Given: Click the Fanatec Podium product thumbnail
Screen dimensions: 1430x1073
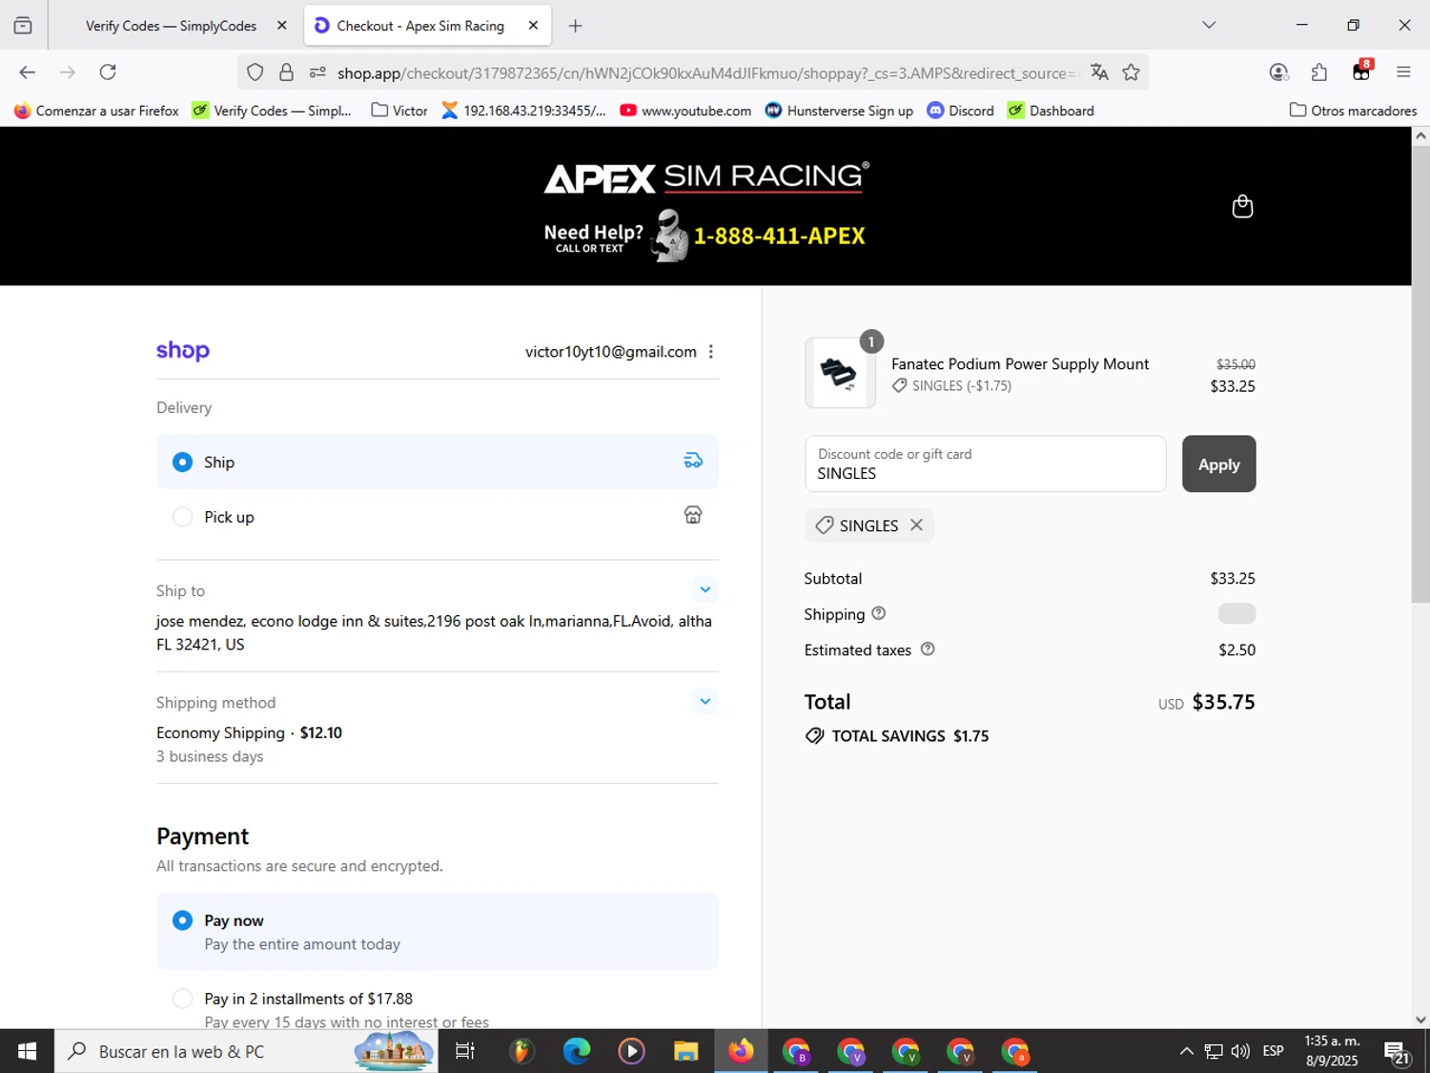Looking at the screenshot, I should (840, 373).
